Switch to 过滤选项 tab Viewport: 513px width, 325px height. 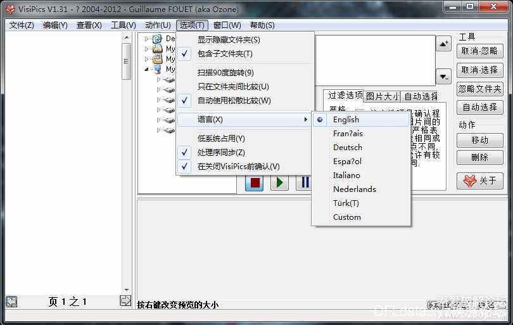click(x=343, y=95)
